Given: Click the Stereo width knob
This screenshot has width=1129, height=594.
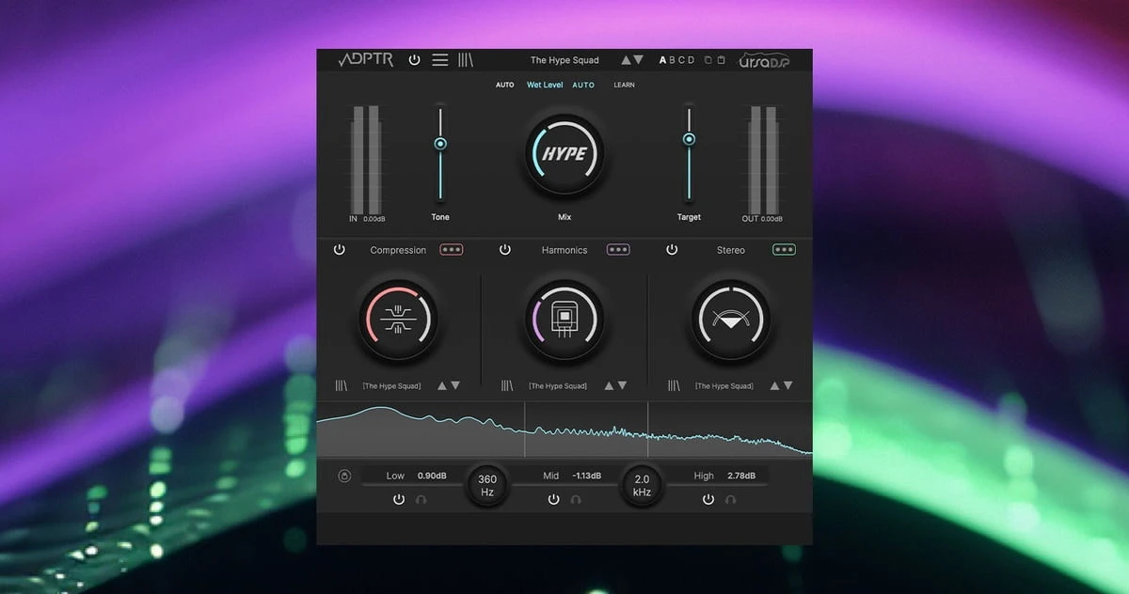Looking at the screenshot, I should [x=731, y=320].
